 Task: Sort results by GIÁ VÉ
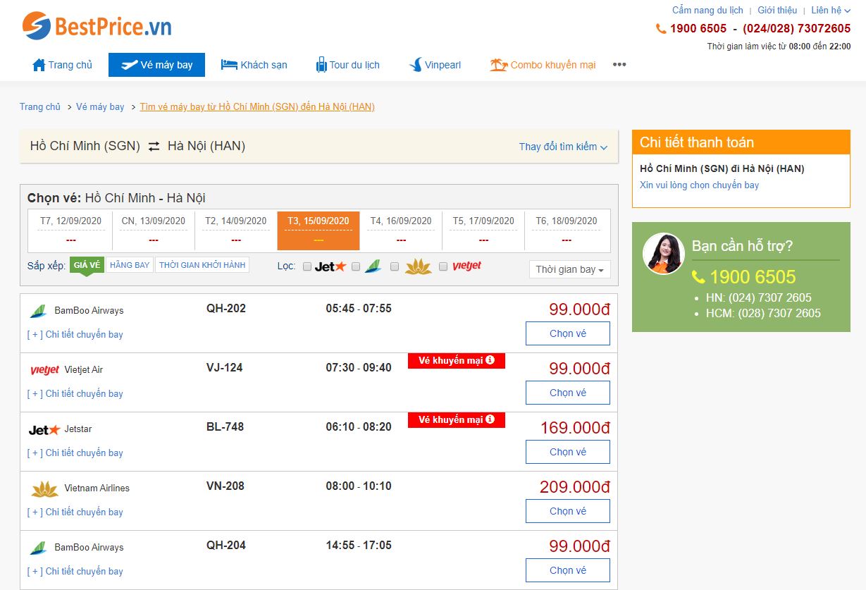tap(86, 265)
